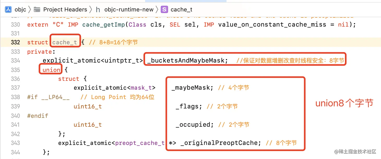Click the header file 'h' icon
Viewport: 381px width, 159px height.
tap(98, 10)
